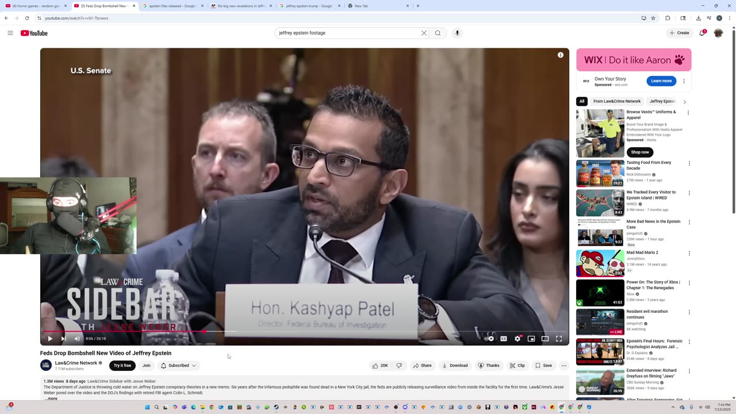
Task: Open the Create button menu
Action: click(679, 33)
